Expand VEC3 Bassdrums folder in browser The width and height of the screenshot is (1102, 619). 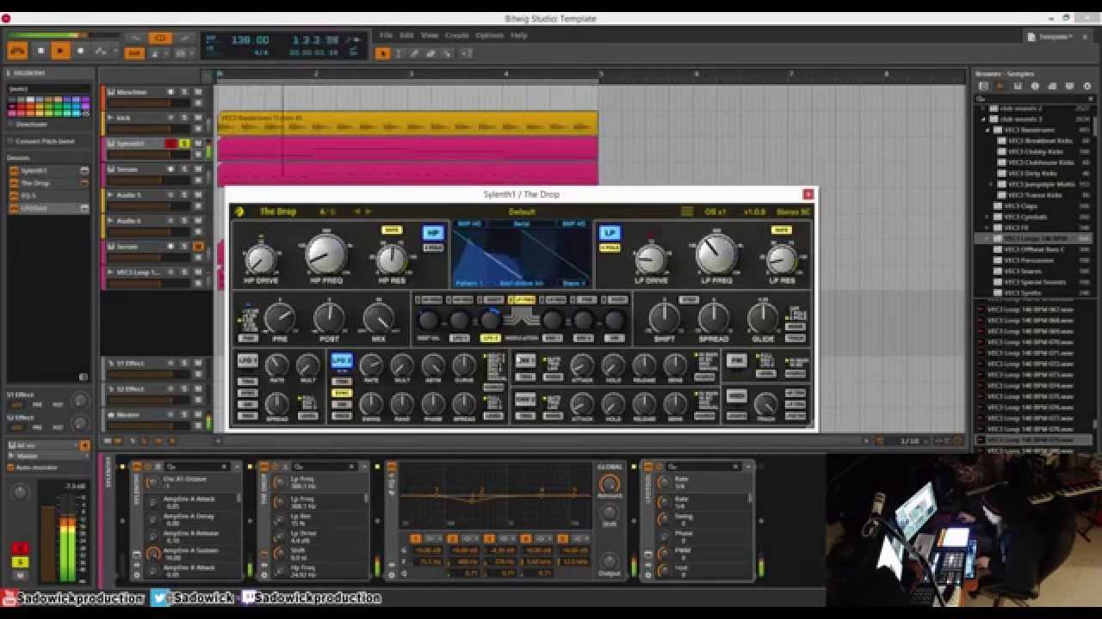(988, 130)
